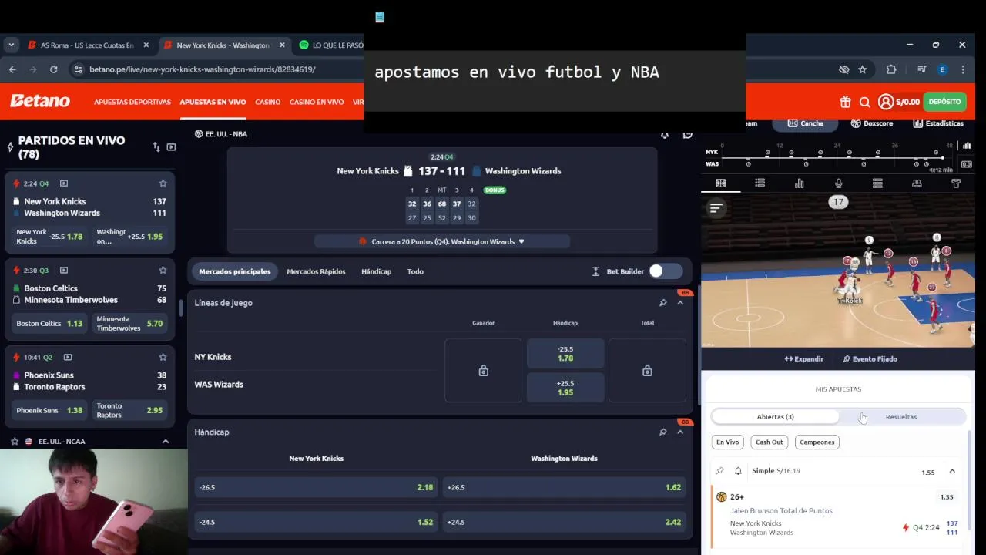Viewport: 986px width, 555px height.
Task: Open the search magnifier in Betano header
Action: pos(864,102)
